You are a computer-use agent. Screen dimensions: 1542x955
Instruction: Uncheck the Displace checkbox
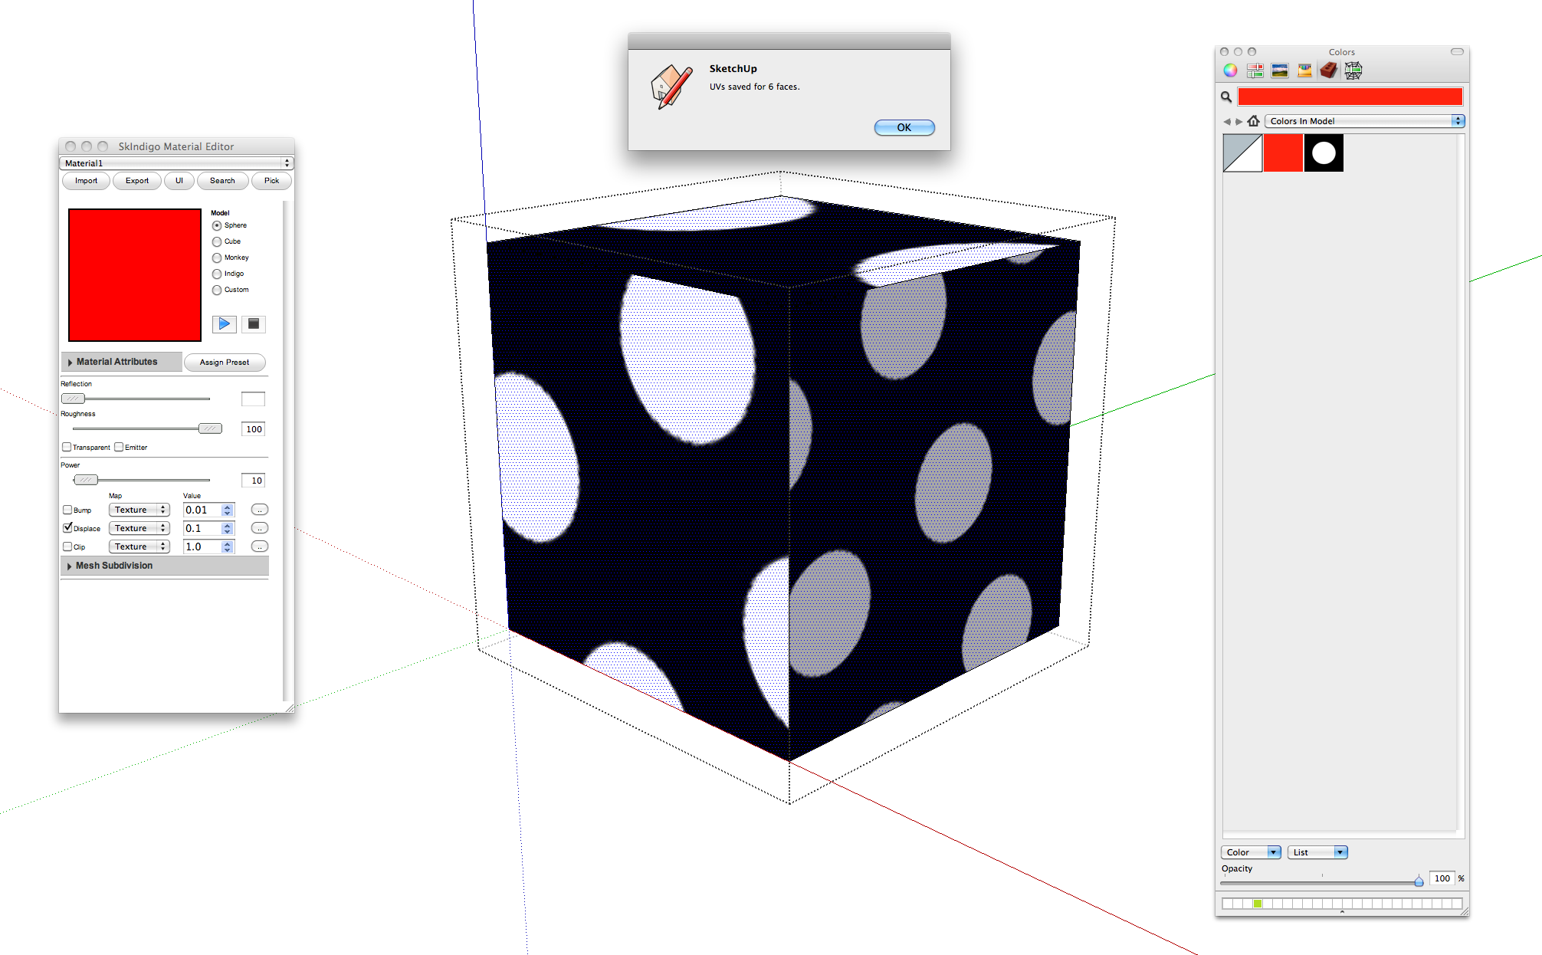[x=67, y=528]
